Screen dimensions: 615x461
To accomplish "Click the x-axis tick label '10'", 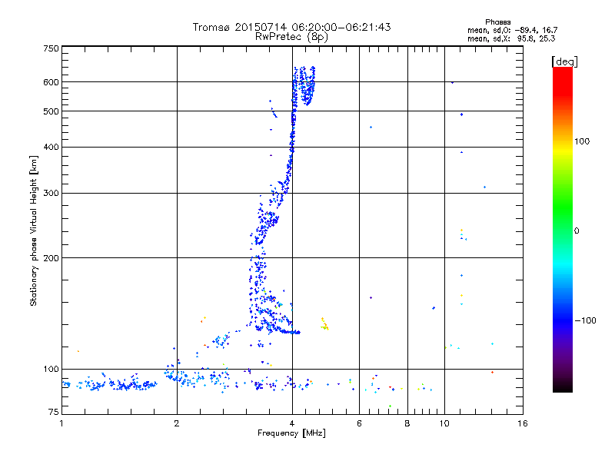I will [x=444, y=423].
